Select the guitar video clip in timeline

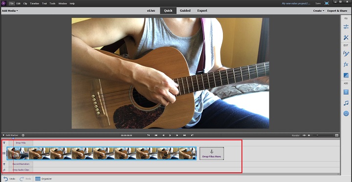pyautogui.click(x=102, y=153)
